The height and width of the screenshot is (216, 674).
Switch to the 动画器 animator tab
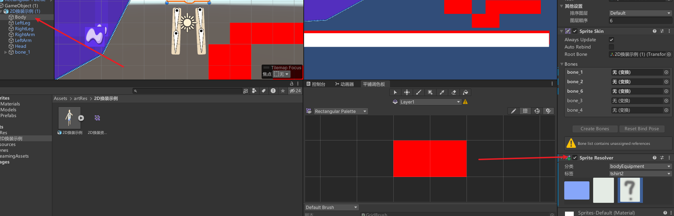click(344, 84)
